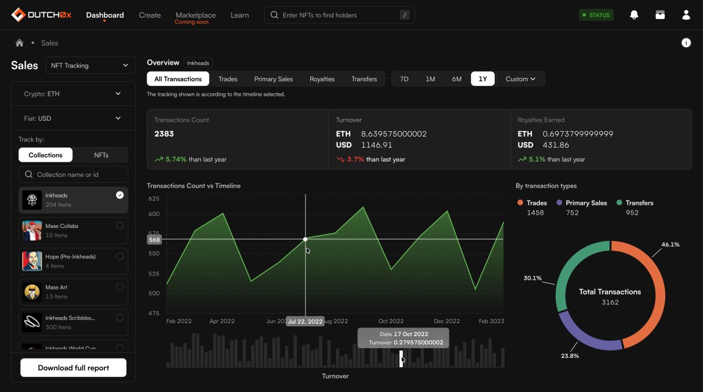Click the 23.8% donut label
The width and height of the screenshot is (703, 392).
point(570,356)
